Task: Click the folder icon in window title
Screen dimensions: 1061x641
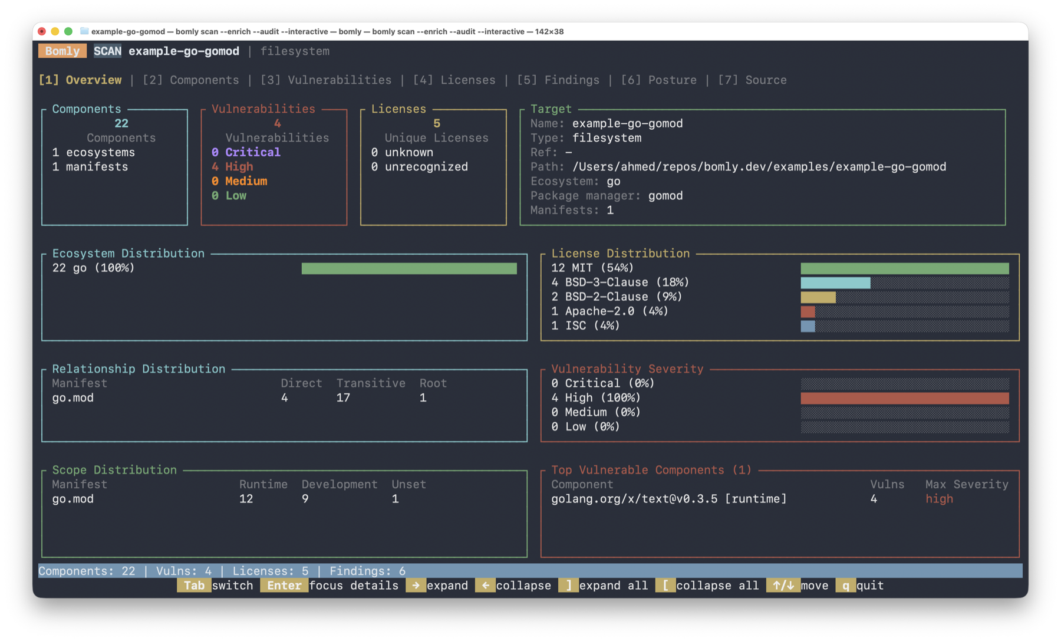Action: 84,31
